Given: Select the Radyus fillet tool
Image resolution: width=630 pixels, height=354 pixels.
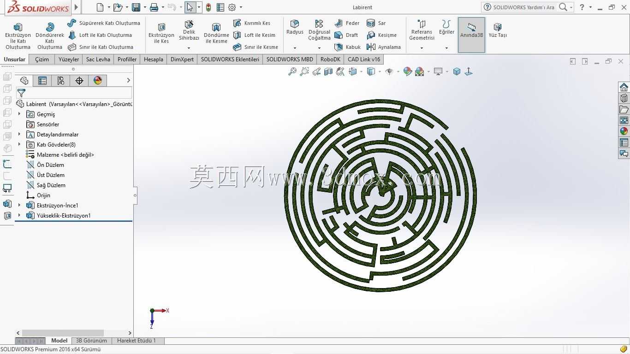Looking at the screenshot, I should pyautogui.click(x=295, y=27).
